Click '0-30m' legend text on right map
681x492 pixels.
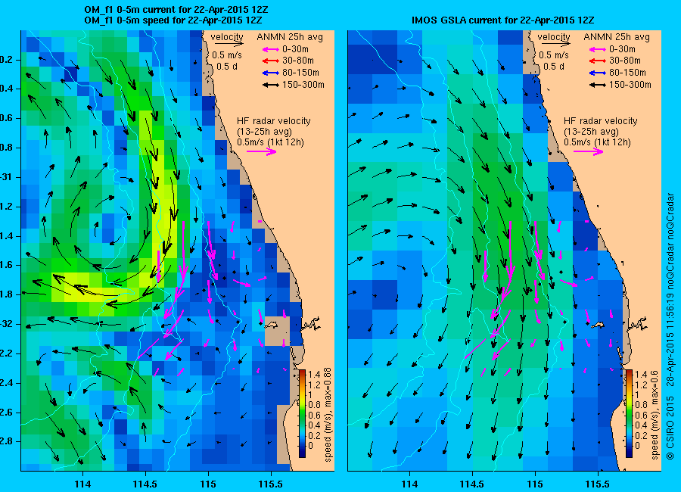pyautogui.click(x=622, y=49)
